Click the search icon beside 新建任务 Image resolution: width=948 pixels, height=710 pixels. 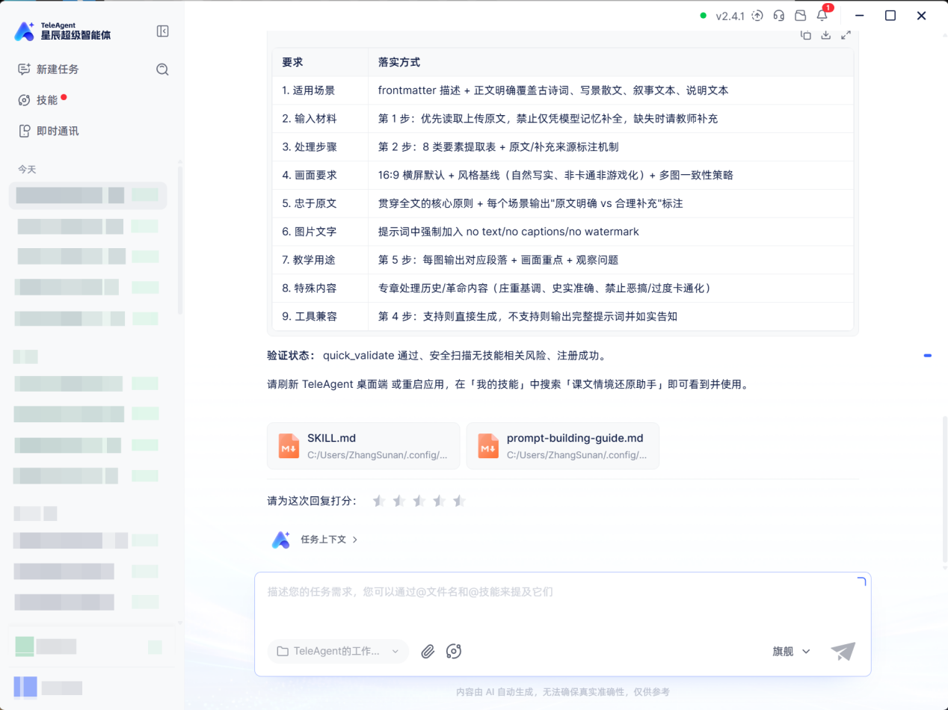[x=162, y=69]
